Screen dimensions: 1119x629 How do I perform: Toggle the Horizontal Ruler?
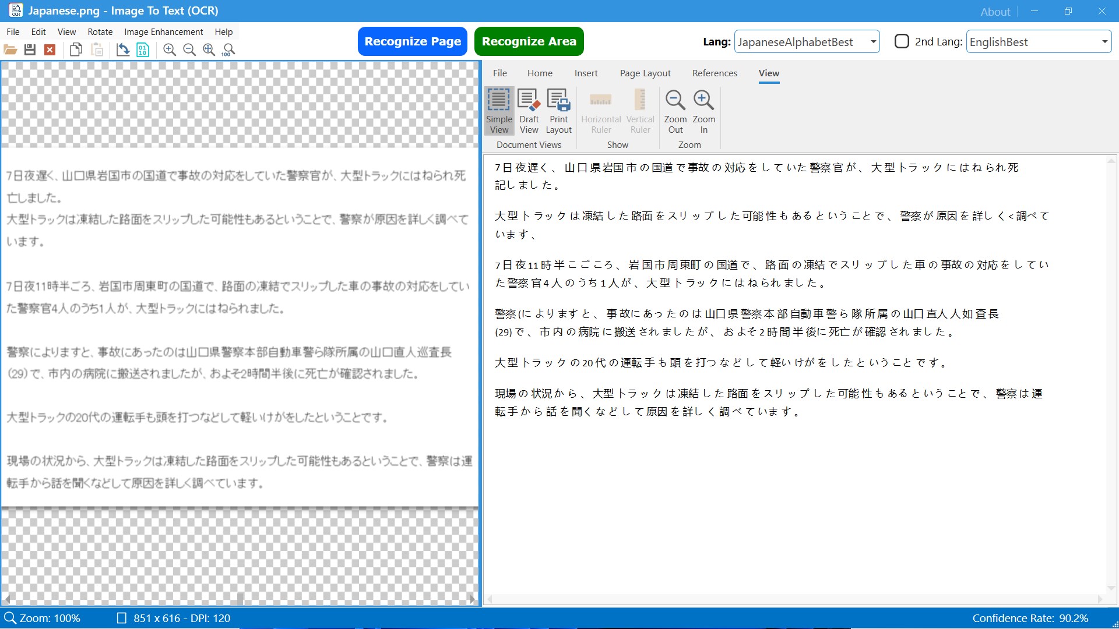(601, 111)
